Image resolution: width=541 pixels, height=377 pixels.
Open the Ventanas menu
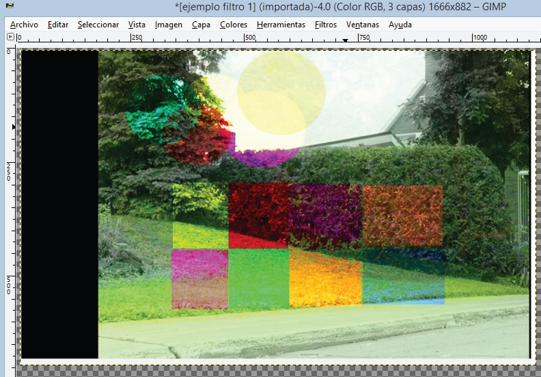coord(363,25)
